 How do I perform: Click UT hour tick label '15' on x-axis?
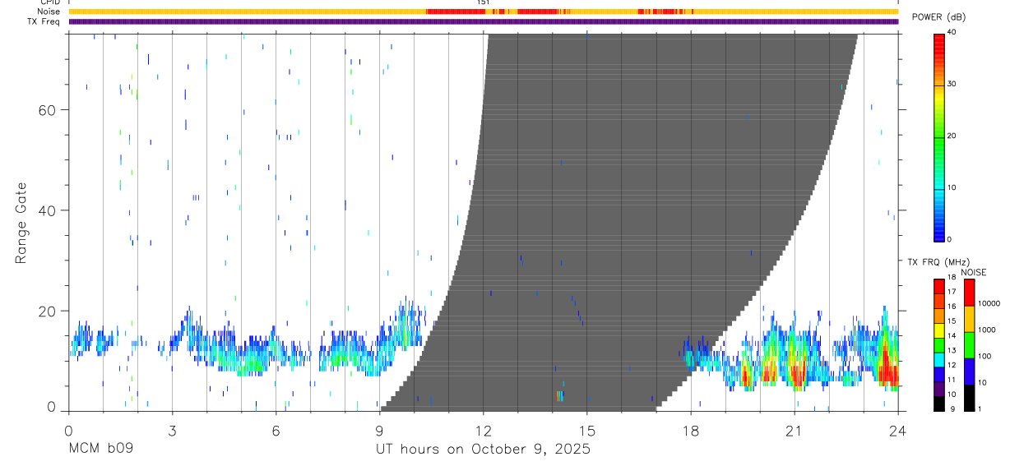[x=587, y=430]
